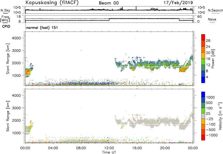Click the 'normal (fast) 151' text
Screen dimensions: 223x154
pyautogui.click(x=42, y=28)
